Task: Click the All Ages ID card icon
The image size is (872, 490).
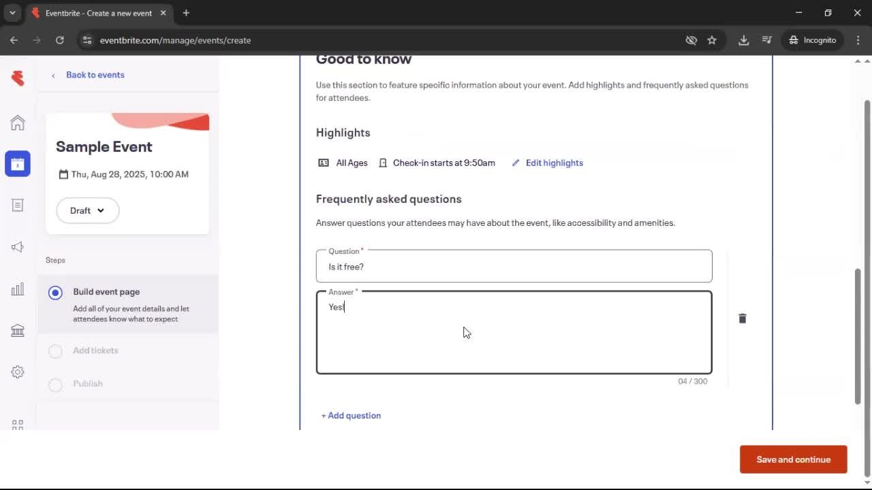Action: click(324, 163)
